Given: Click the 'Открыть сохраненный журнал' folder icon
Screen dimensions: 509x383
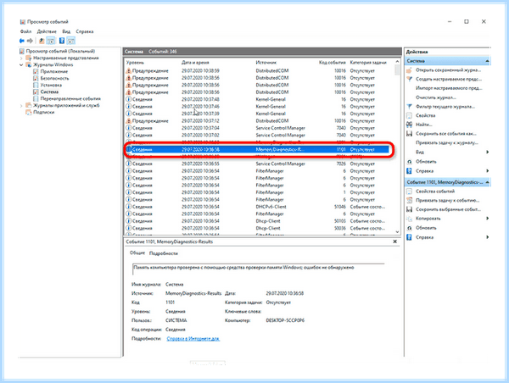Looking at the screenshot, I should (410, 70).
